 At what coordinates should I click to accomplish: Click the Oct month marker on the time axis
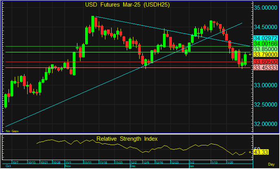tap(7, 166)
